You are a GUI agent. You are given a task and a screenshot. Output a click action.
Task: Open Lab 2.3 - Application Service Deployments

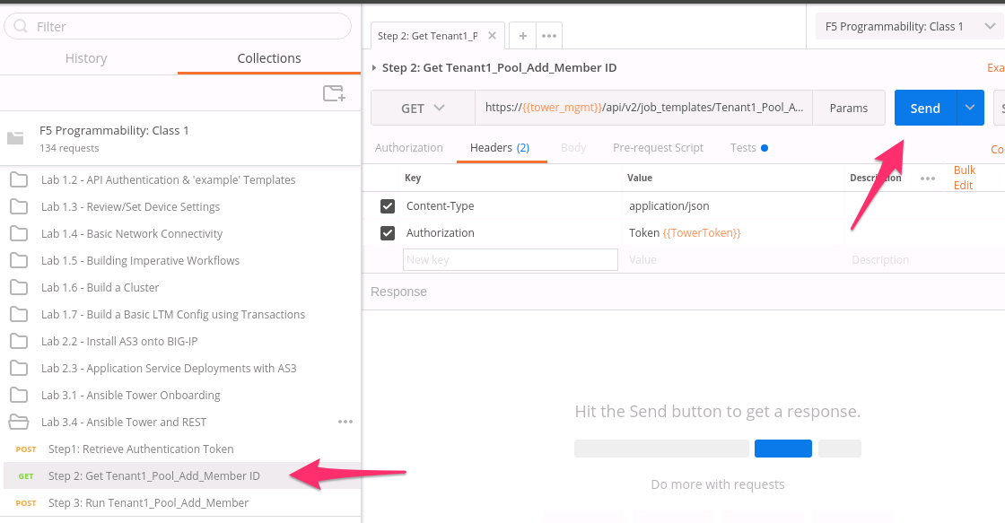[169, 369]
